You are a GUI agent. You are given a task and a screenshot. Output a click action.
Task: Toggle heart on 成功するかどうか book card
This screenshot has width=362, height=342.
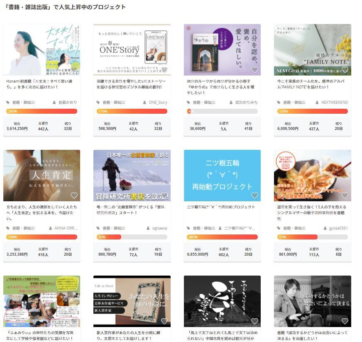[345, 321]
